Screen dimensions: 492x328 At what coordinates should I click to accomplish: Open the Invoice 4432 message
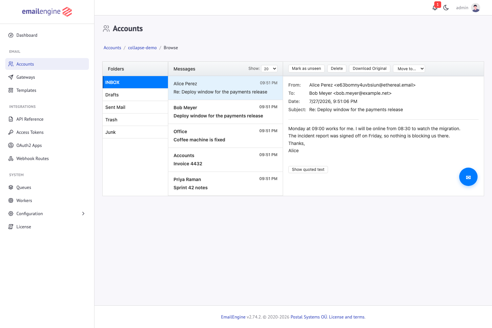coord(225,160)
